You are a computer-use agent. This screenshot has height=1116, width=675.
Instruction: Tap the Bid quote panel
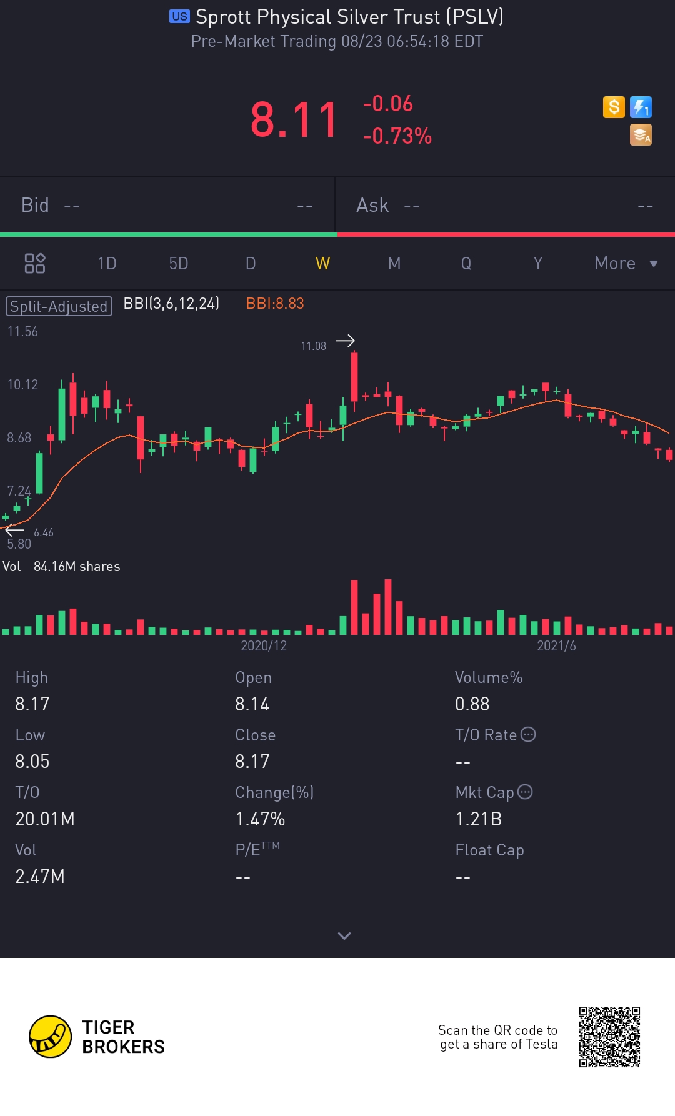[167, 205]
